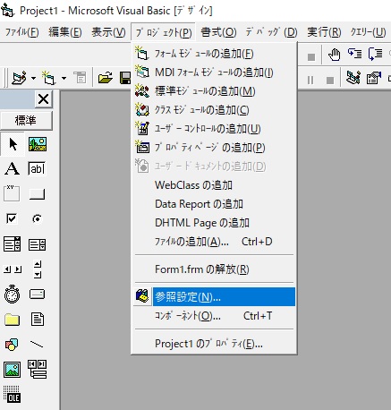391x410 pixels.
Task: Click the Step Over debug icon
Action: 375,54
